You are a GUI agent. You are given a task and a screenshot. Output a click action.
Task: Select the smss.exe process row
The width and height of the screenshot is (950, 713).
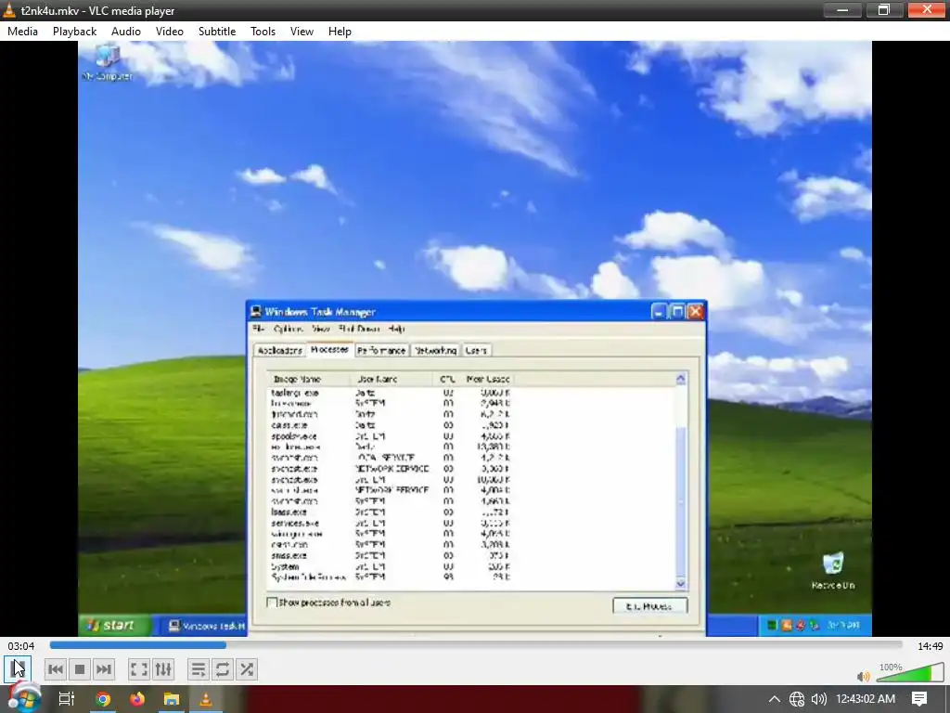click(391, 555)
